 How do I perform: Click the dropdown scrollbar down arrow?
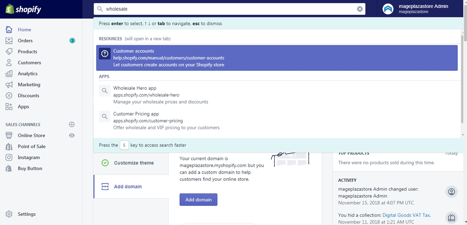tap(462, 135)
